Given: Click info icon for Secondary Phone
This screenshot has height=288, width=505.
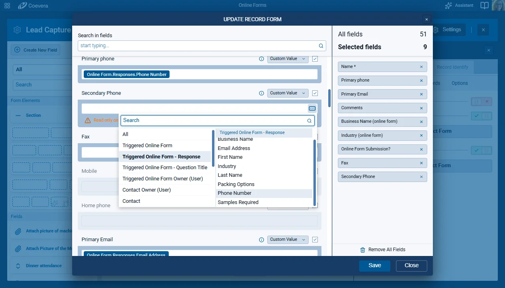Looking at the screenshot, I should tap(261, 93).
